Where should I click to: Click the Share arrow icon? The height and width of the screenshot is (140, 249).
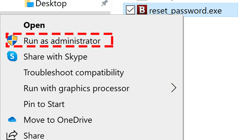point(12,135)
